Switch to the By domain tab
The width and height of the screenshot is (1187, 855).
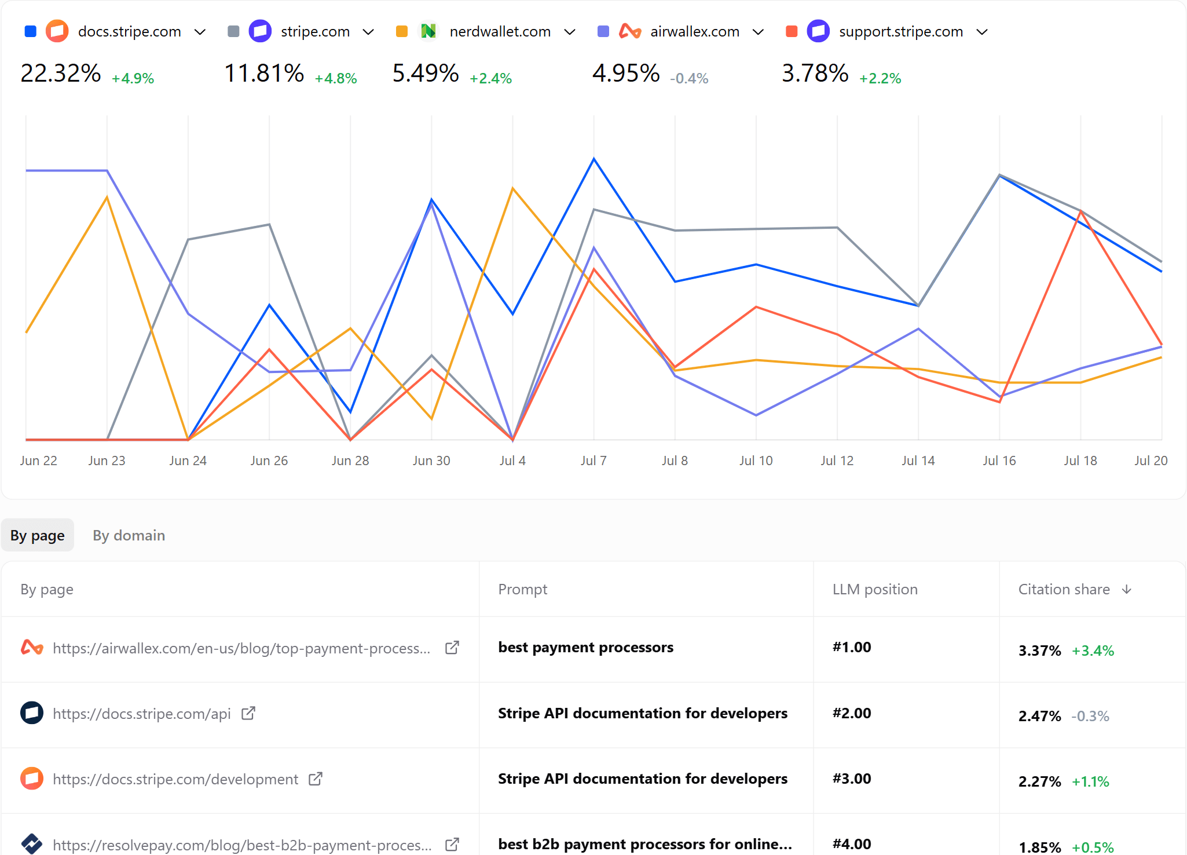[129, 535]
